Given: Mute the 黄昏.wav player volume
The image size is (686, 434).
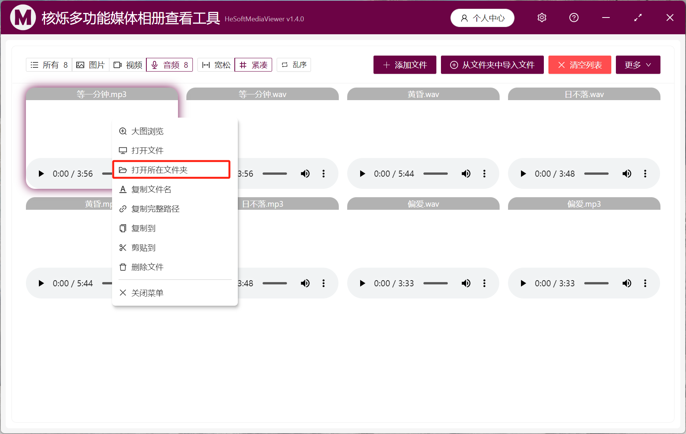Looking at the screenshot, I should coord(466,173).
